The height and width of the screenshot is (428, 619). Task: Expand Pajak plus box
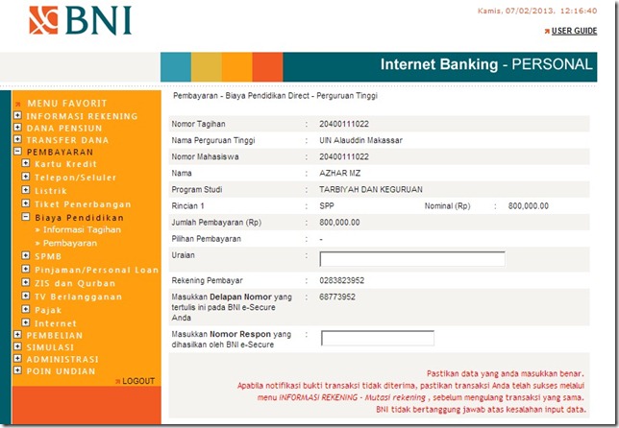(26, 309)
